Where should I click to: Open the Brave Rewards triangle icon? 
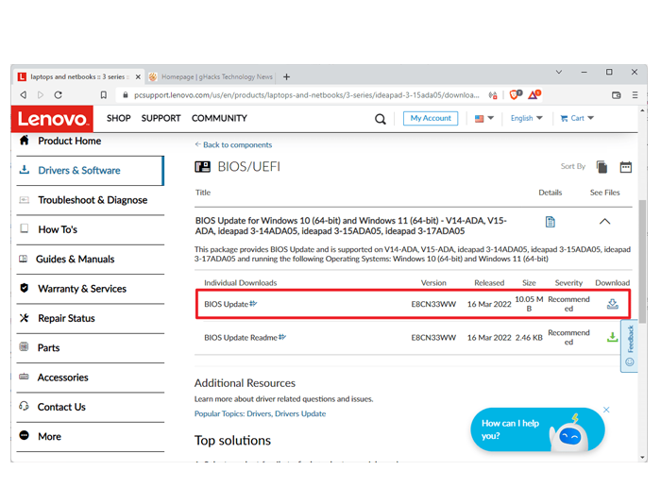point(534,94)
